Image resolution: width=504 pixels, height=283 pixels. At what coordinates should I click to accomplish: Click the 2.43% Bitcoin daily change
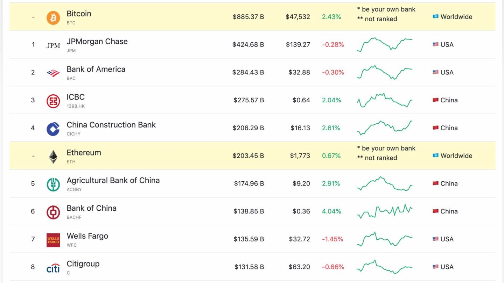coord(331,16)
